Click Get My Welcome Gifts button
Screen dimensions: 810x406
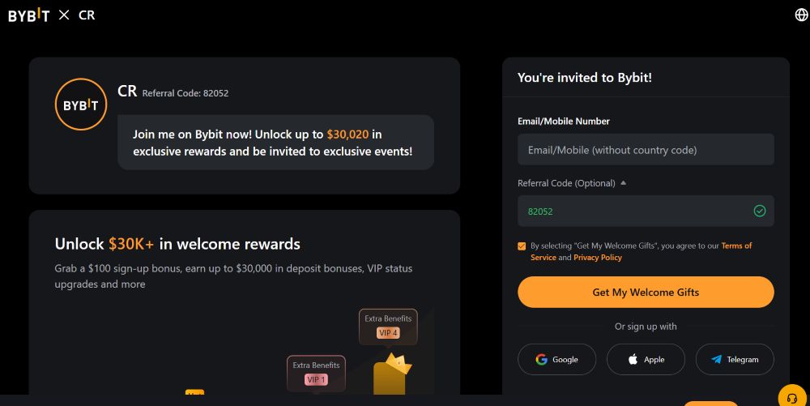click(646, 292)
